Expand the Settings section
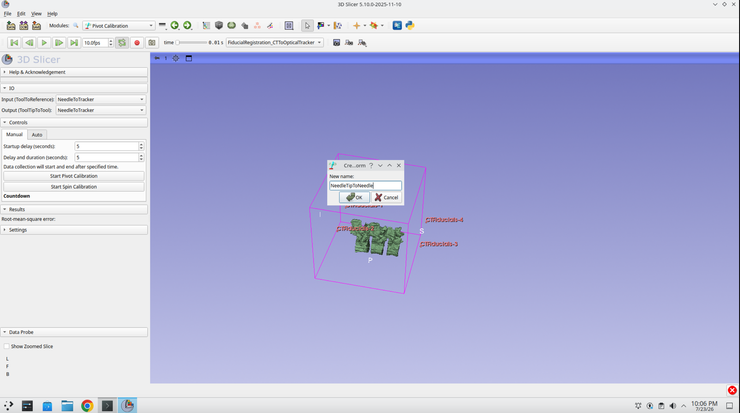Screen dimensions: 740x413 [x=74, y=230]
